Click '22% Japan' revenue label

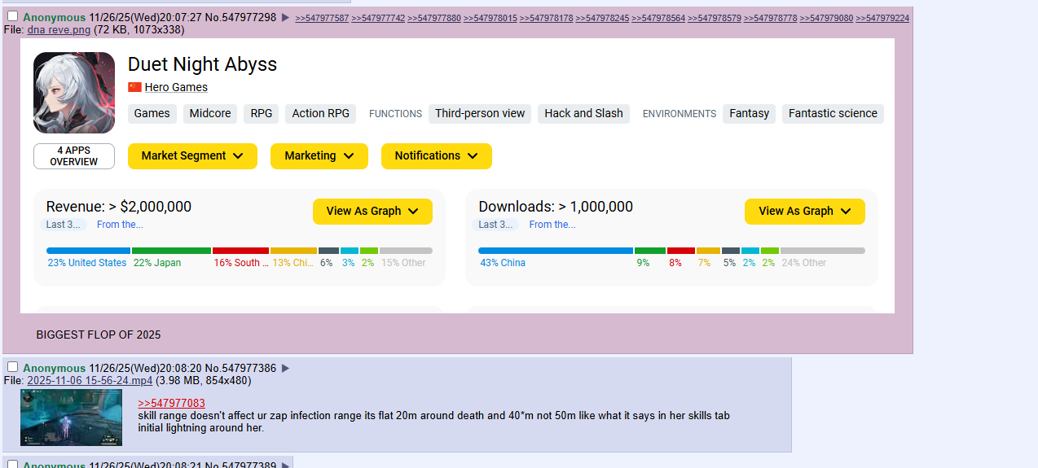pos(157,263)
